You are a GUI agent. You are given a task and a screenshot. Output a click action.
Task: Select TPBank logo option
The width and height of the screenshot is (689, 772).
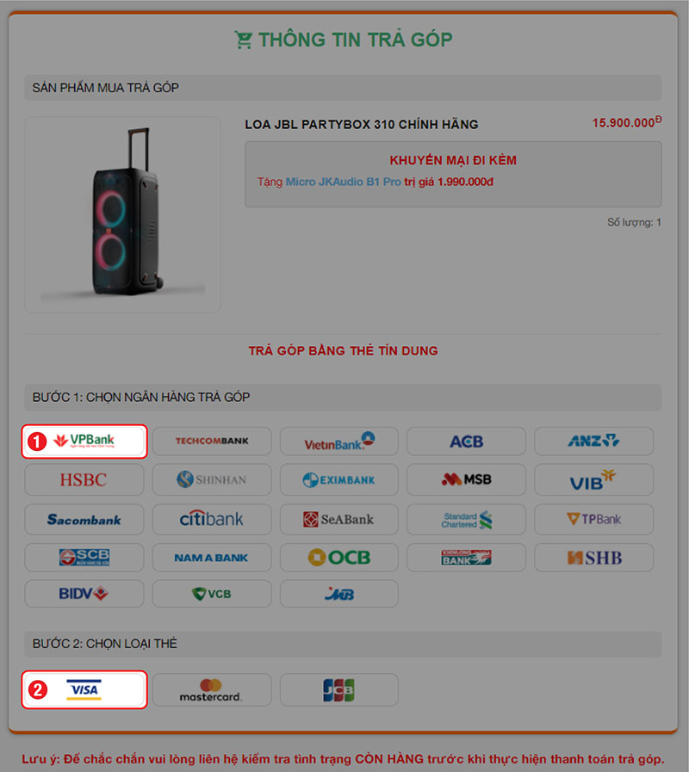(594, 520)
